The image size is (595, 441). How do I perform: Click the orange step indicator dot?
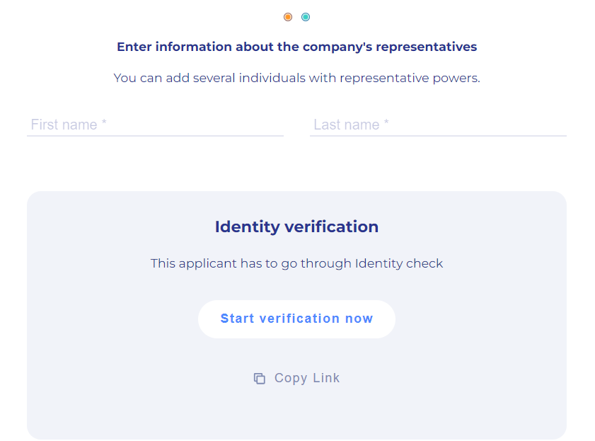point(288,17)
